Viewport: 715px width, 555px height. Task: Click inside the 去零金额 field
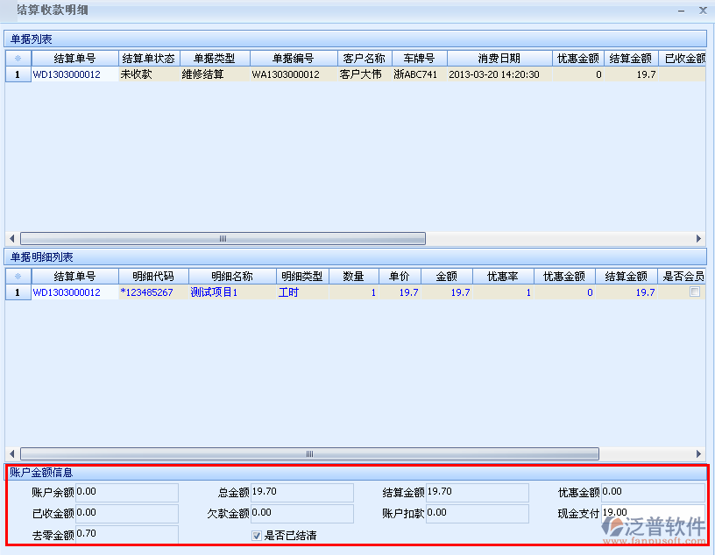tap(127, 534)
